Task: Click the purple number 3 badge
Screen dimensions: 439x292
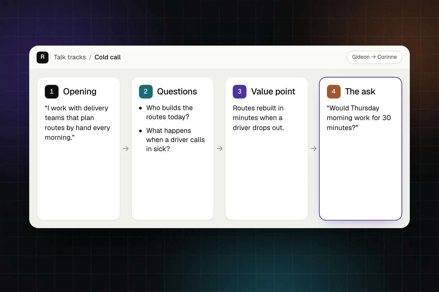Action: (240, 92)
